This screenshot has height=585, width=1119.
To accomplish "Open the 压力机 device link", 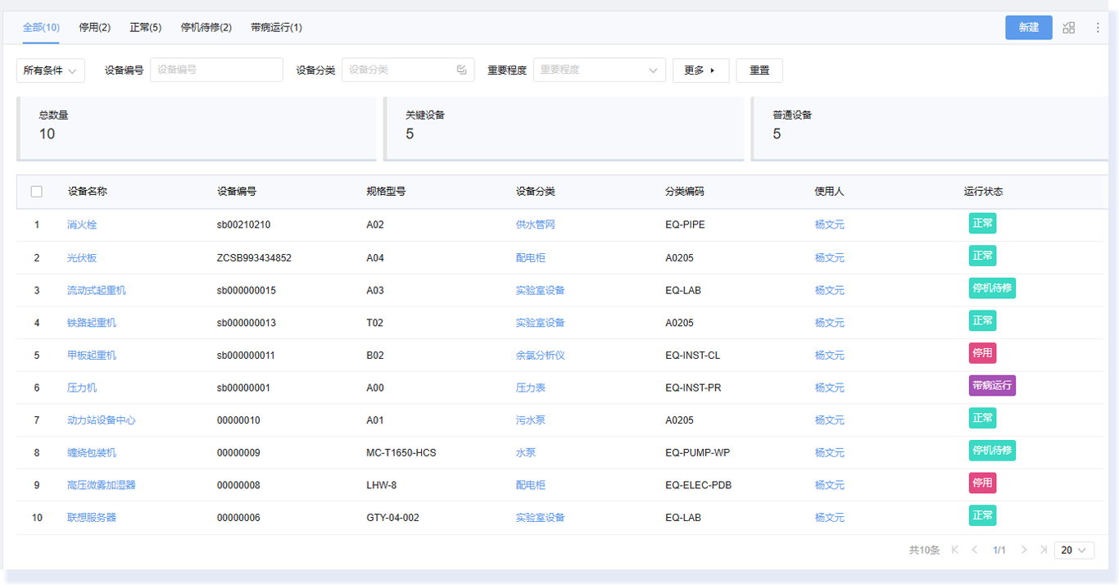I will coord(82,388).
